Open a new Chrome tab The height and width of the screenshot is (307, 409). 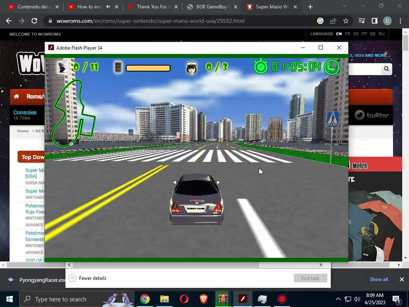(310, 7)
